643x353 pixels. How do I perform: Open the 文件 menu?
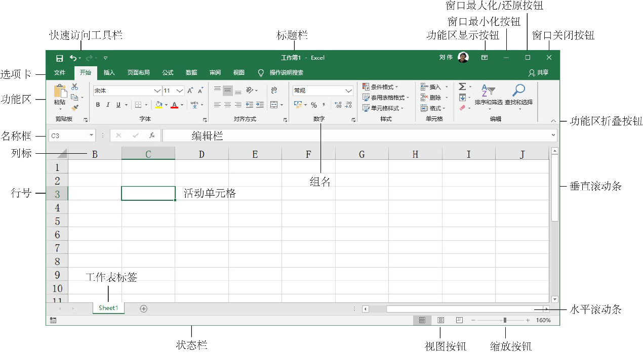click(x=59, y=72)
